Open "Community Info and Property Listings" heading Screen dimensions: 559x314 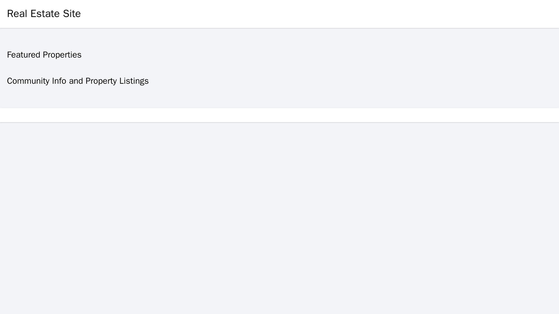78,81
